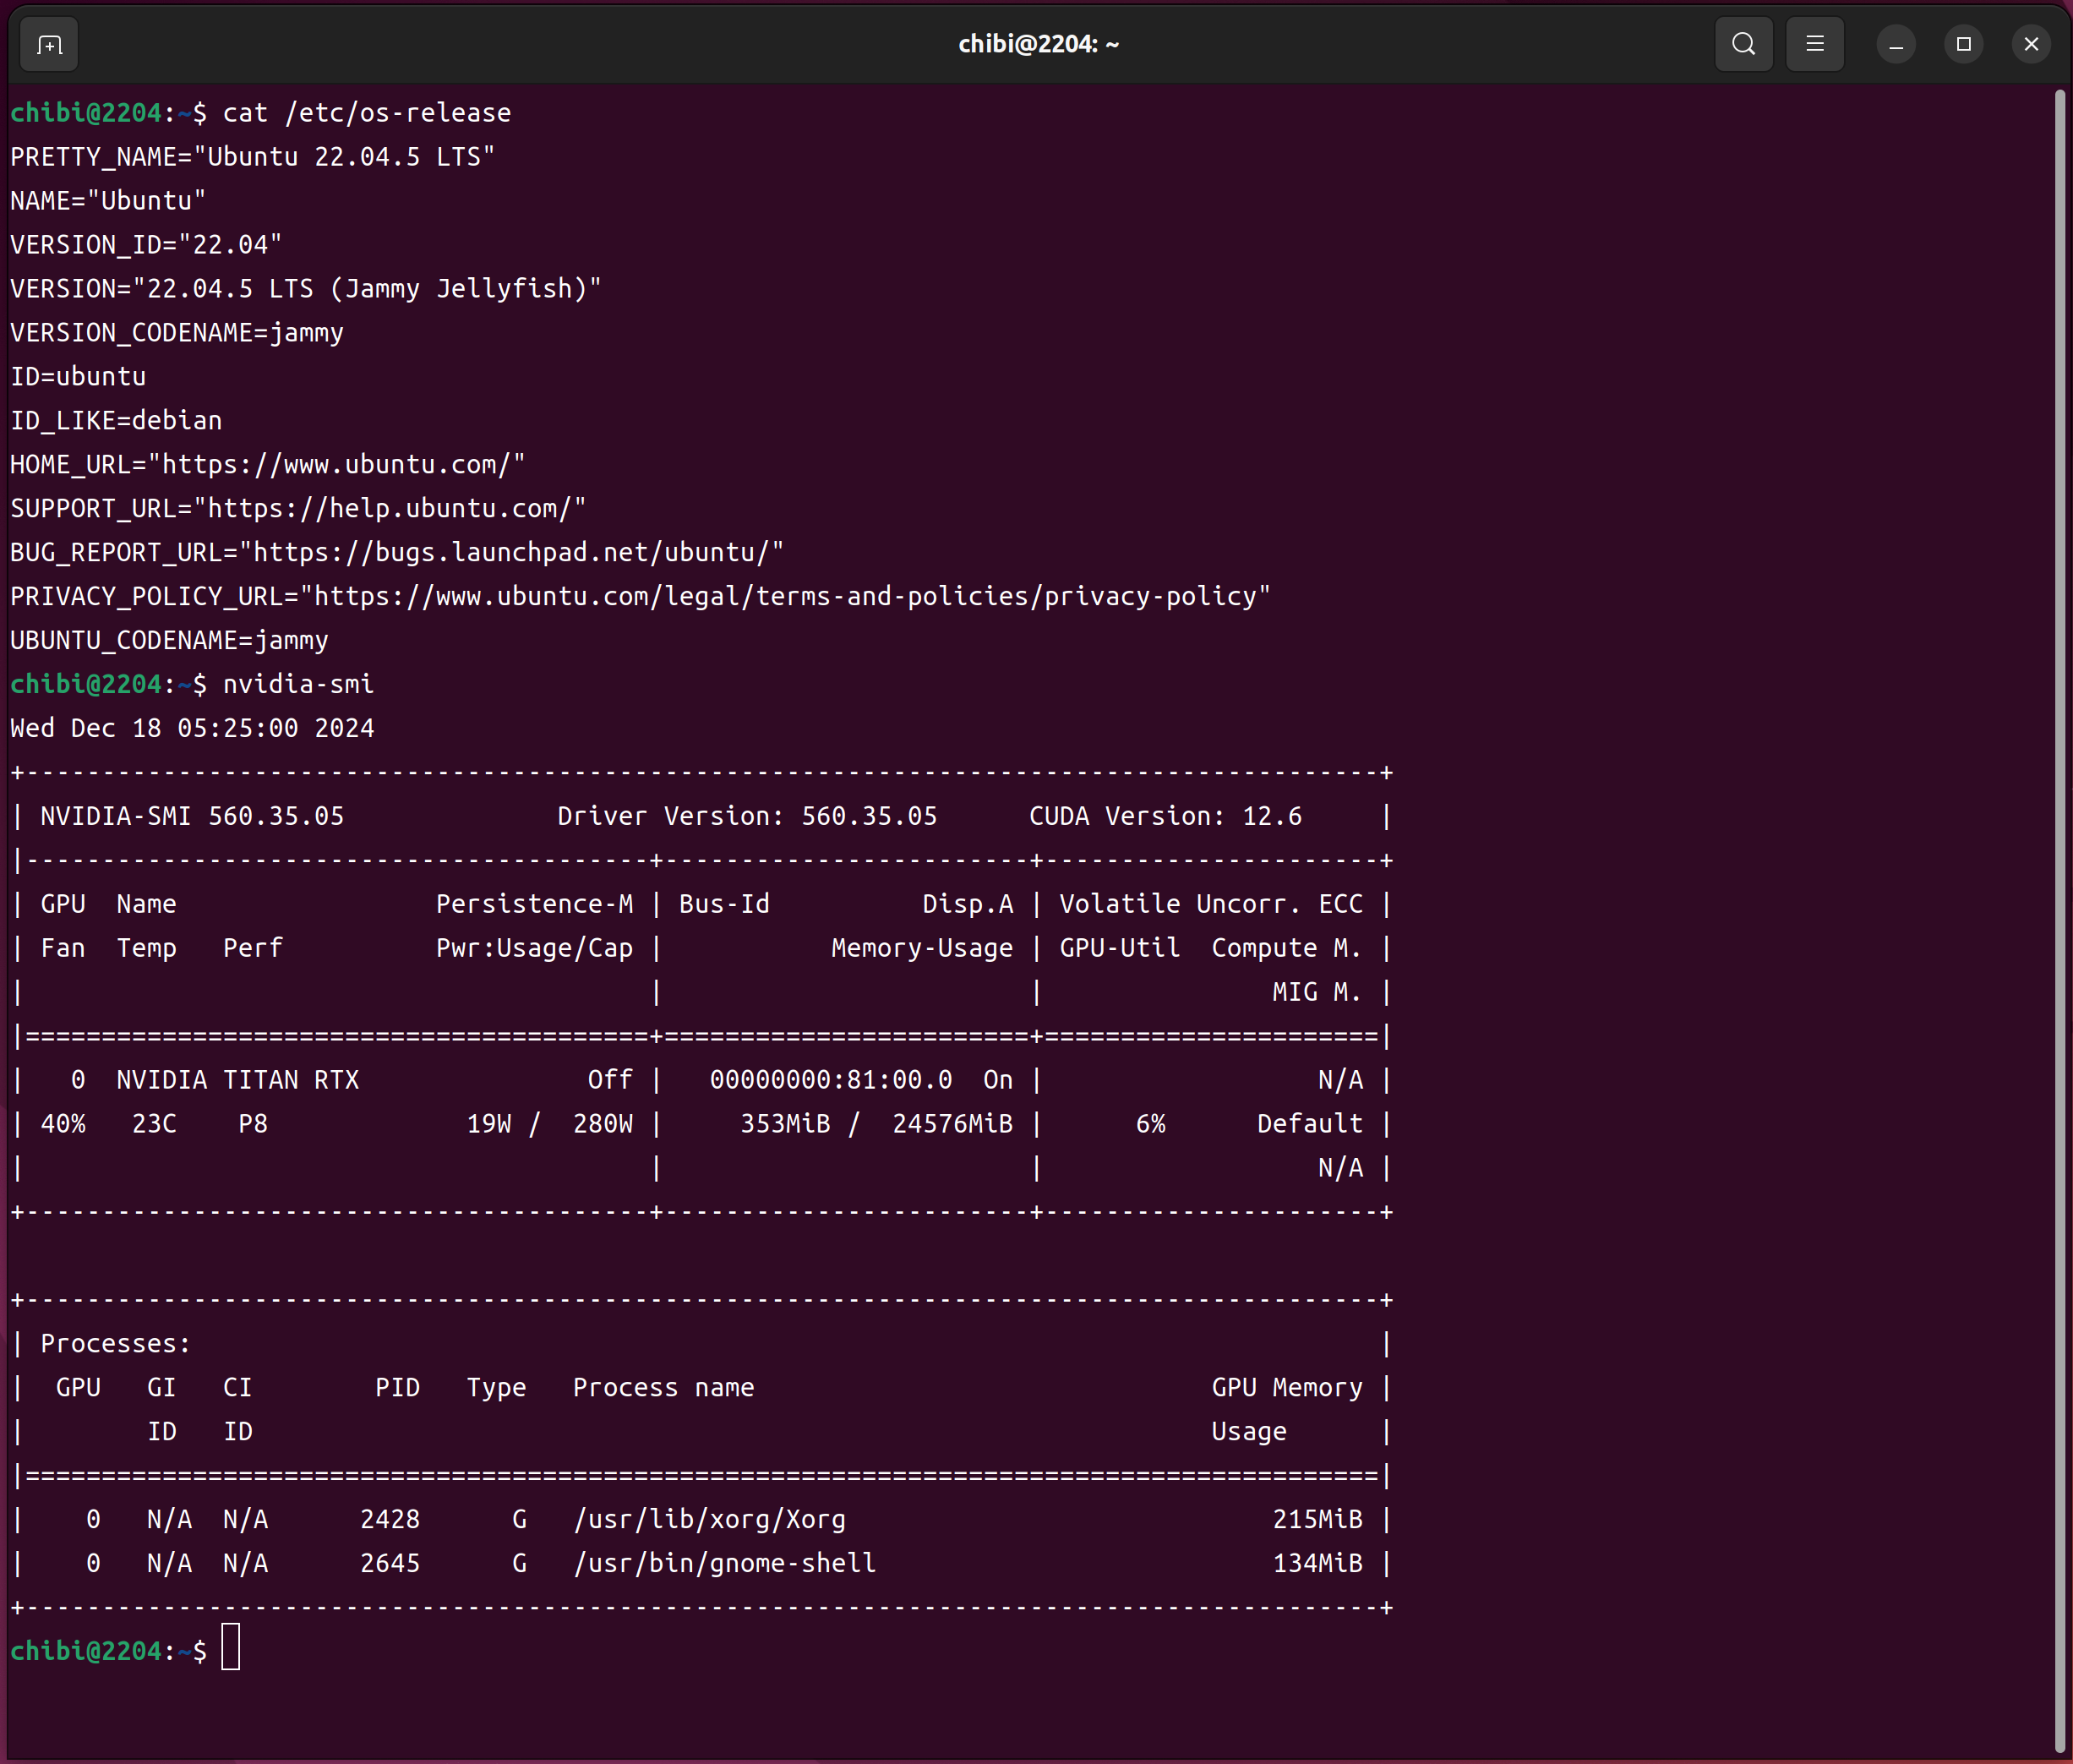The image size is (2073, 1764).
Task: Click the Driver Version 560.35.05 text
Action: [x=747, y=817]
